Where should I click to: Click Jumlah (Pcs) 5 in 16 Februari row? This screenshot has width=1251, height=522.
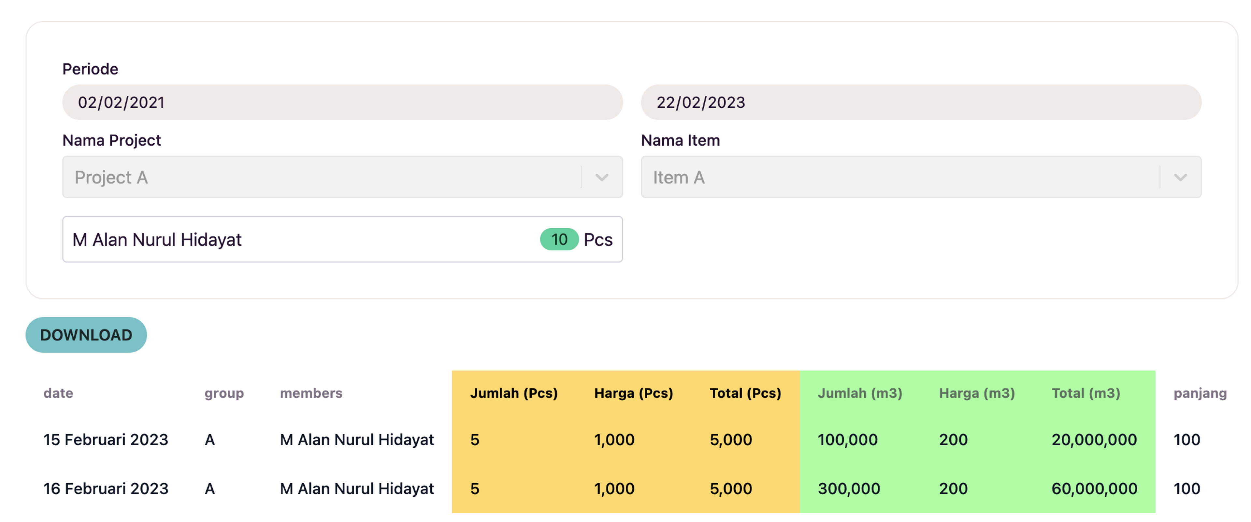474,489
